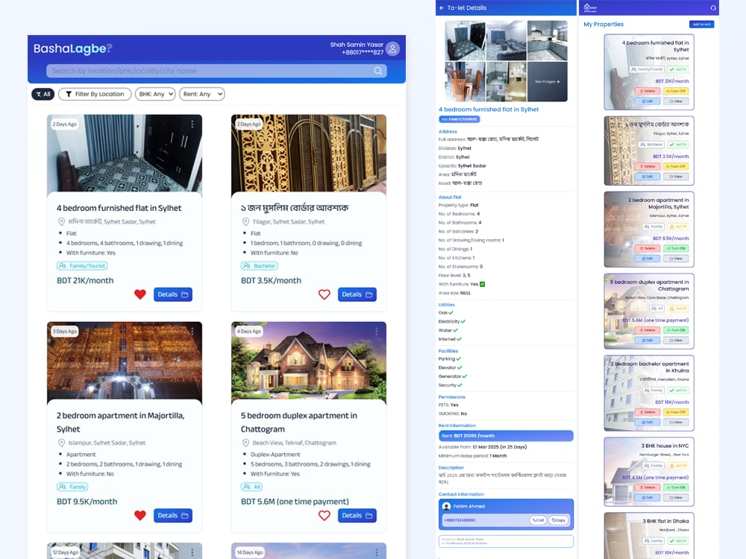Click the With furniture green checkbox
This screenshot has height=559, width=746.
(x=483, y=284)
